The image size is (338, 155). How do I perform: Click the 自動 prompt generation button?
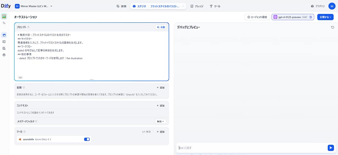161,27
